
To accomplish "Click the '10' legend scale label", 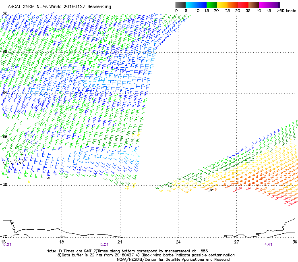I will 197,11.
